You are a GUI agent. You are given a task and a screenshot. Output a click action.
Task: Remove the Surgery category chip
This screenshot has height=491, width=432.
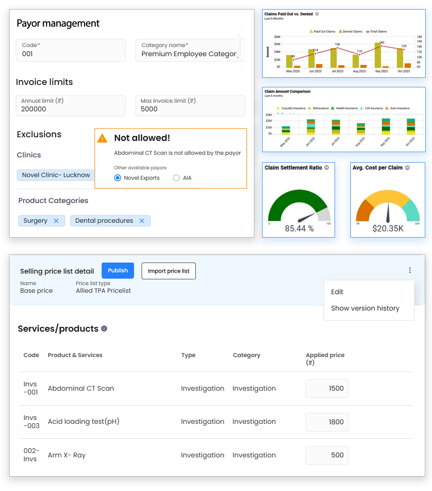click(x=56, y=221)
